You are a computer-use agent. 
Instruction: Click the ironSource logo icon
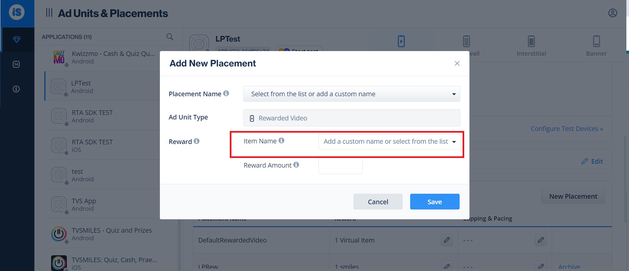pos(17,12)
